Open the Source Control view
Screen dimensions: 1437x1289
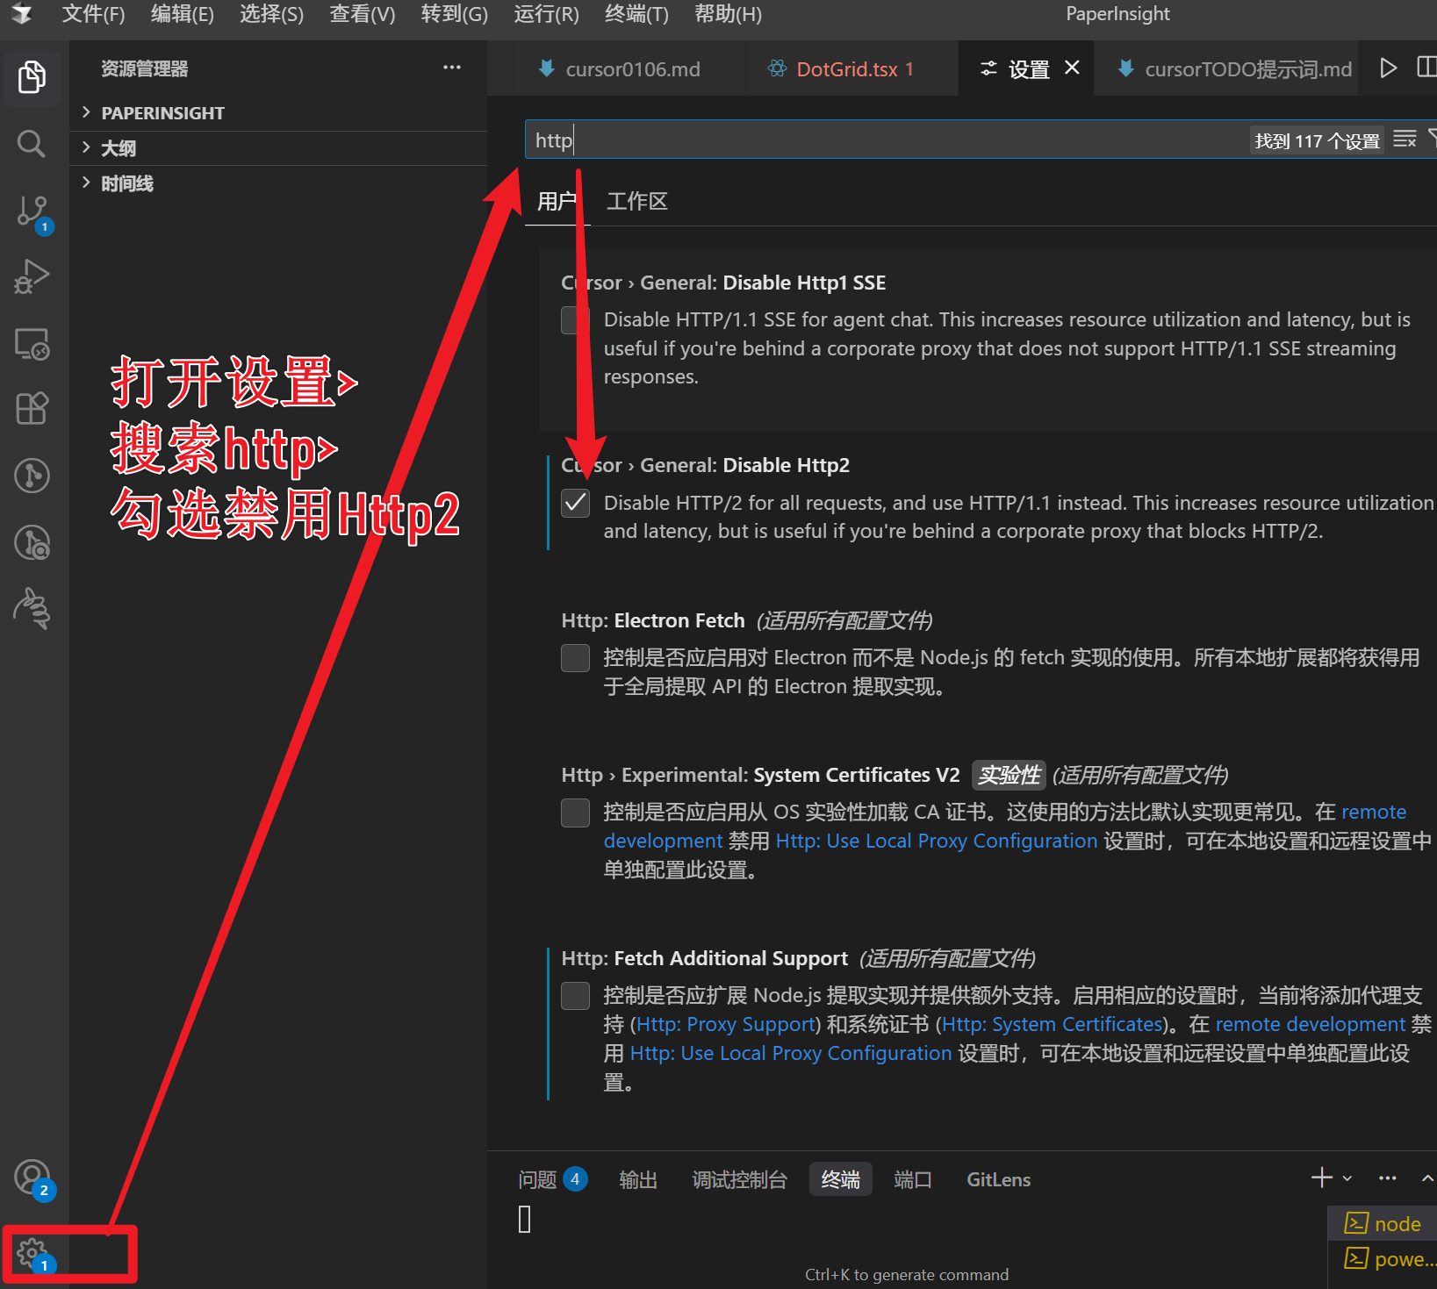(32, 211)
